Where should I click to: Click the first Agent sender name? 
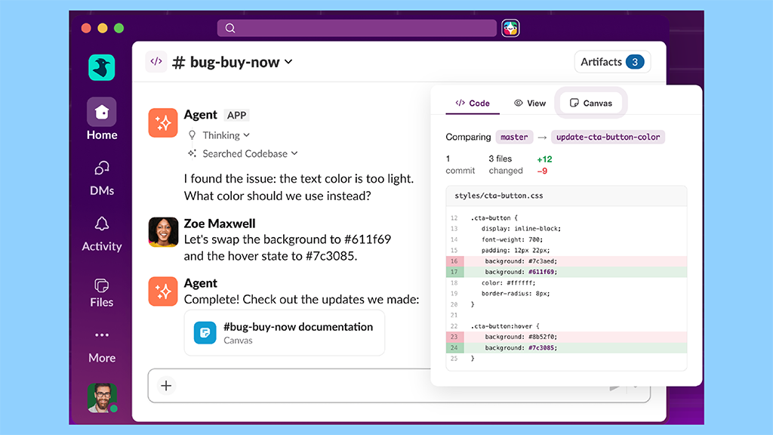(x=200, y=115)
